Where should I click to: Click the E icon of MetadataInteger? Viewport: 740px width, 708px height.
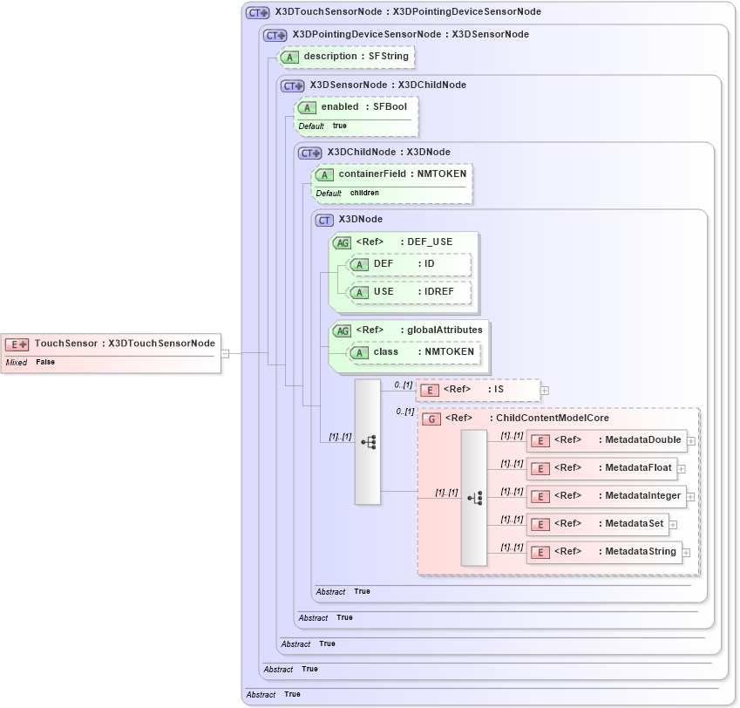point(540,496)
